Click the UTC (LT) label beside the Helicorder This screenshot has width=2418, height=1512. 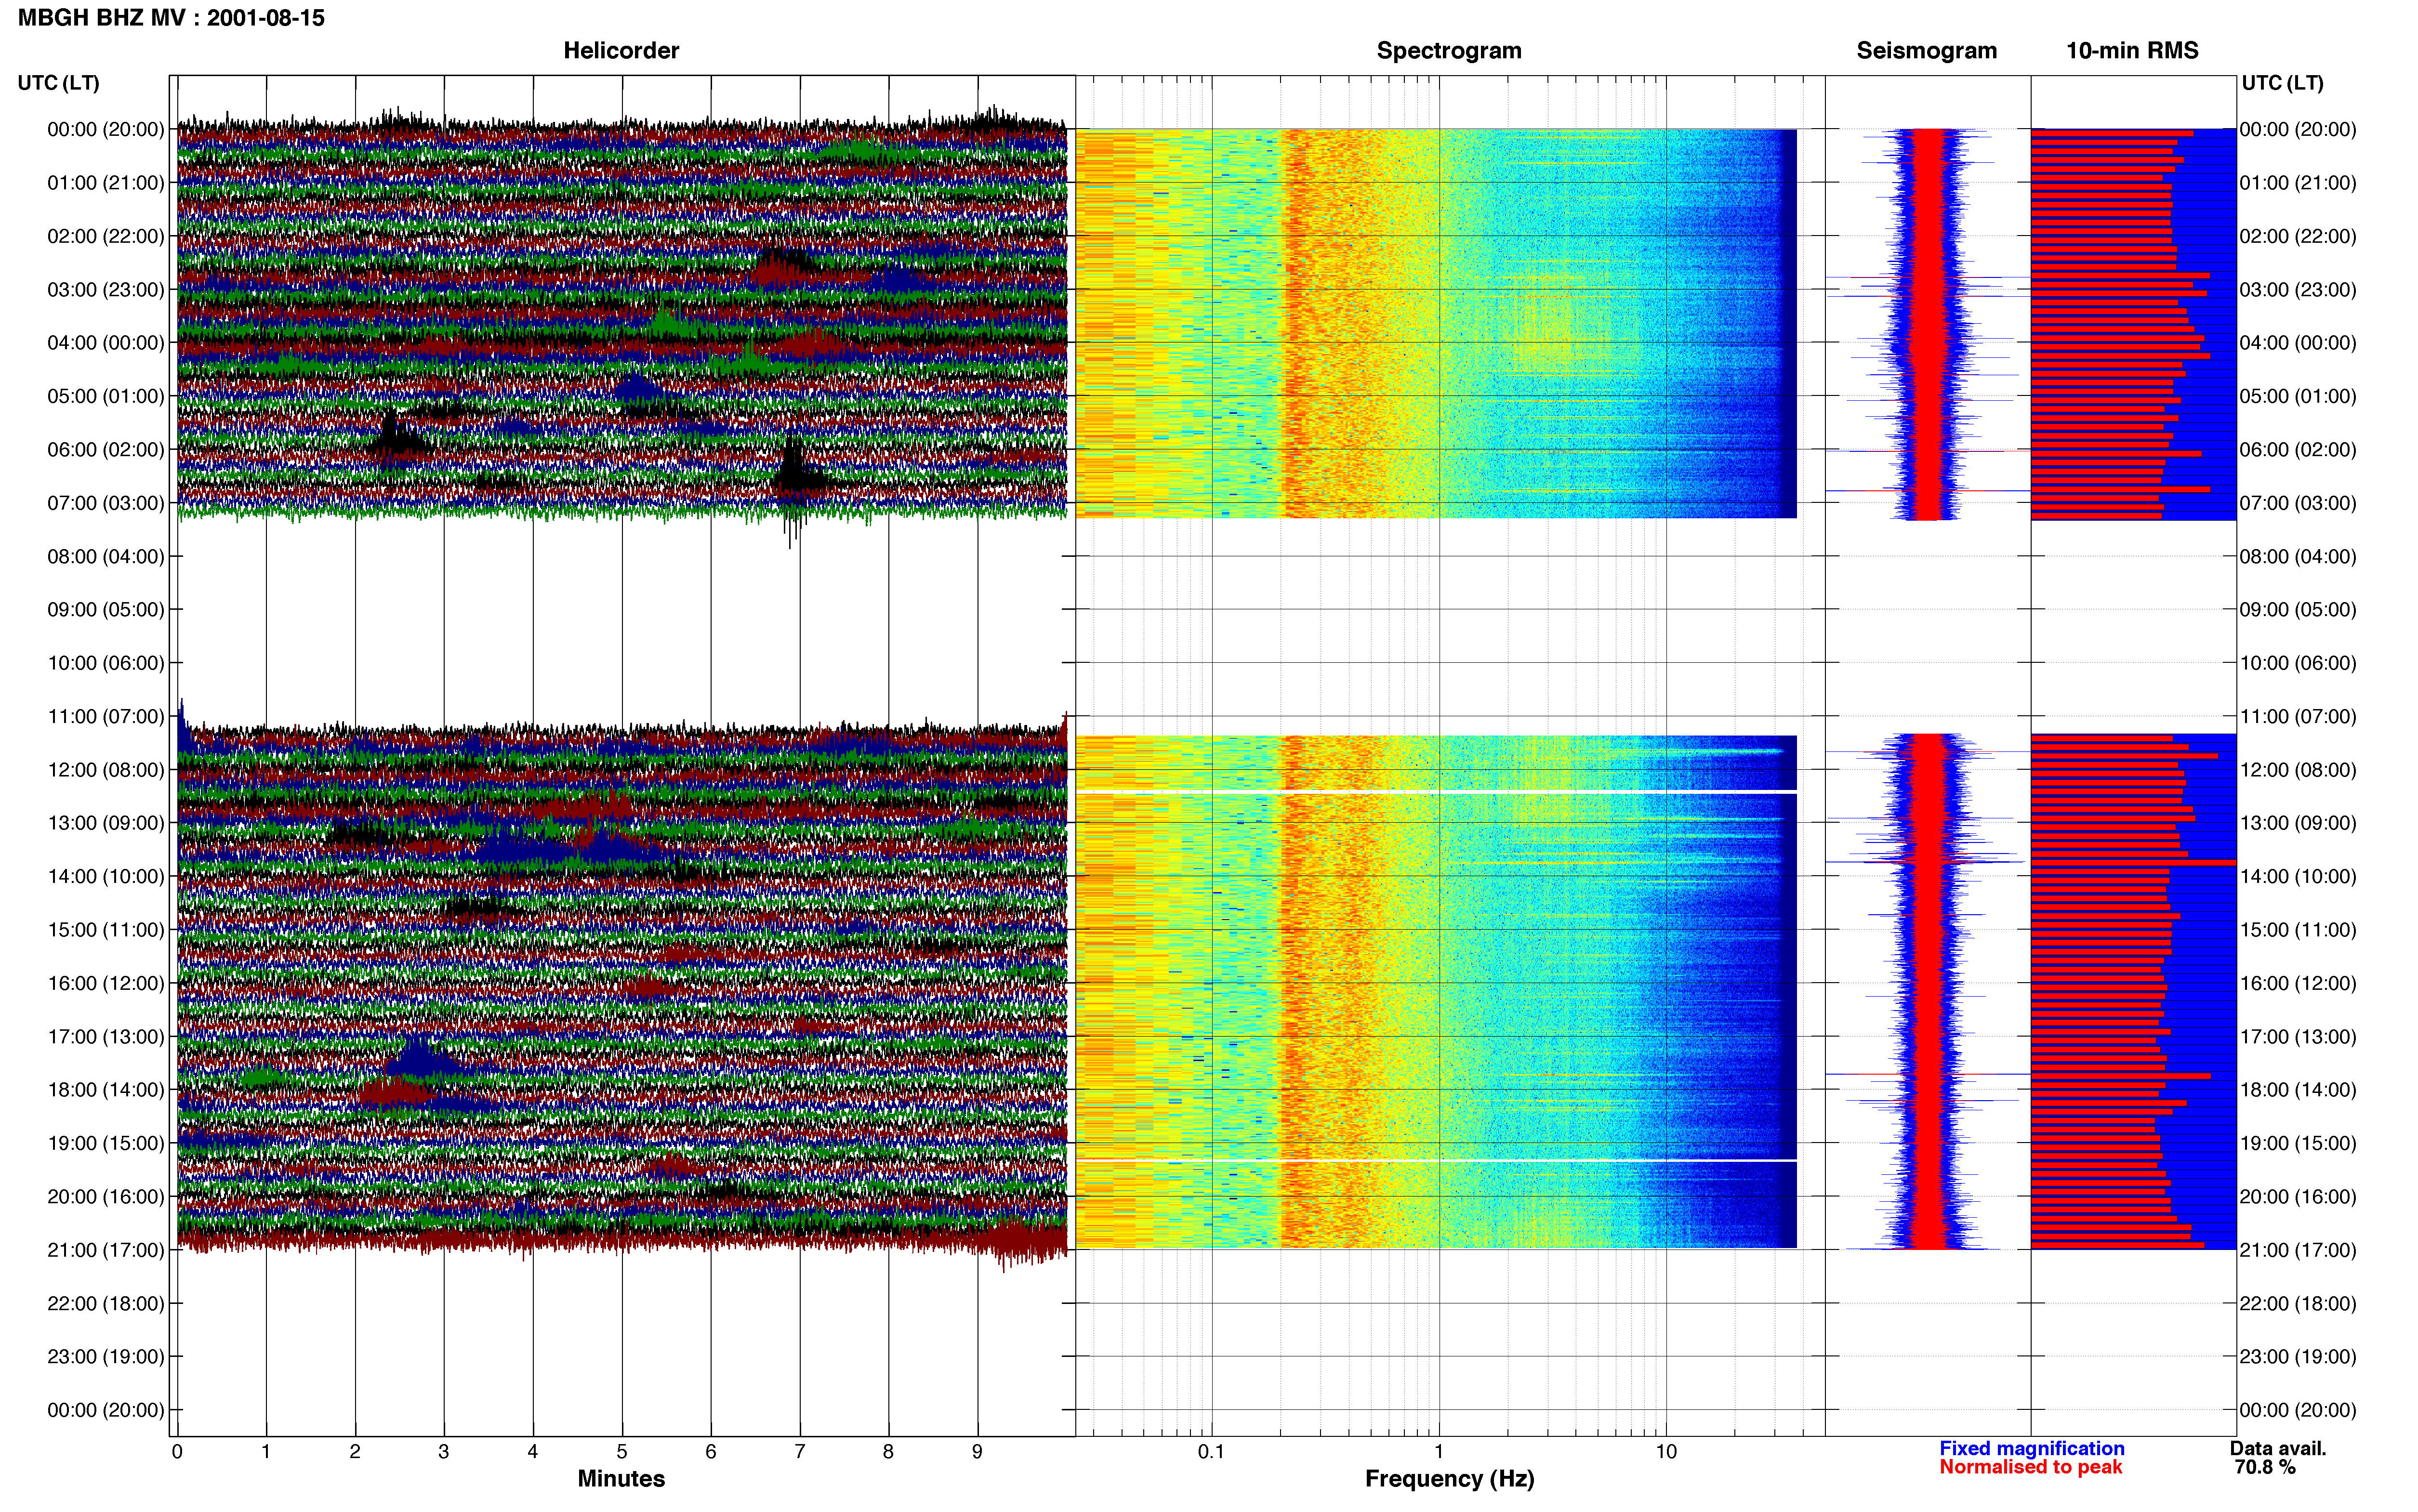(59, 83)
